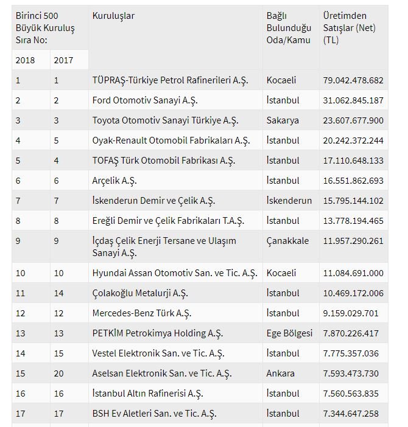Select the 2017 rank sub-header
The height and width of the screenshot is (427, 408).
[64, 60]
